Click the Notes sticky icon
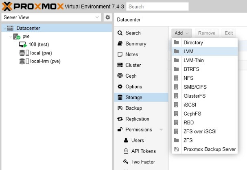Viewport: 247px width, 170px height. pyautogui.click(x=120, y=54)
